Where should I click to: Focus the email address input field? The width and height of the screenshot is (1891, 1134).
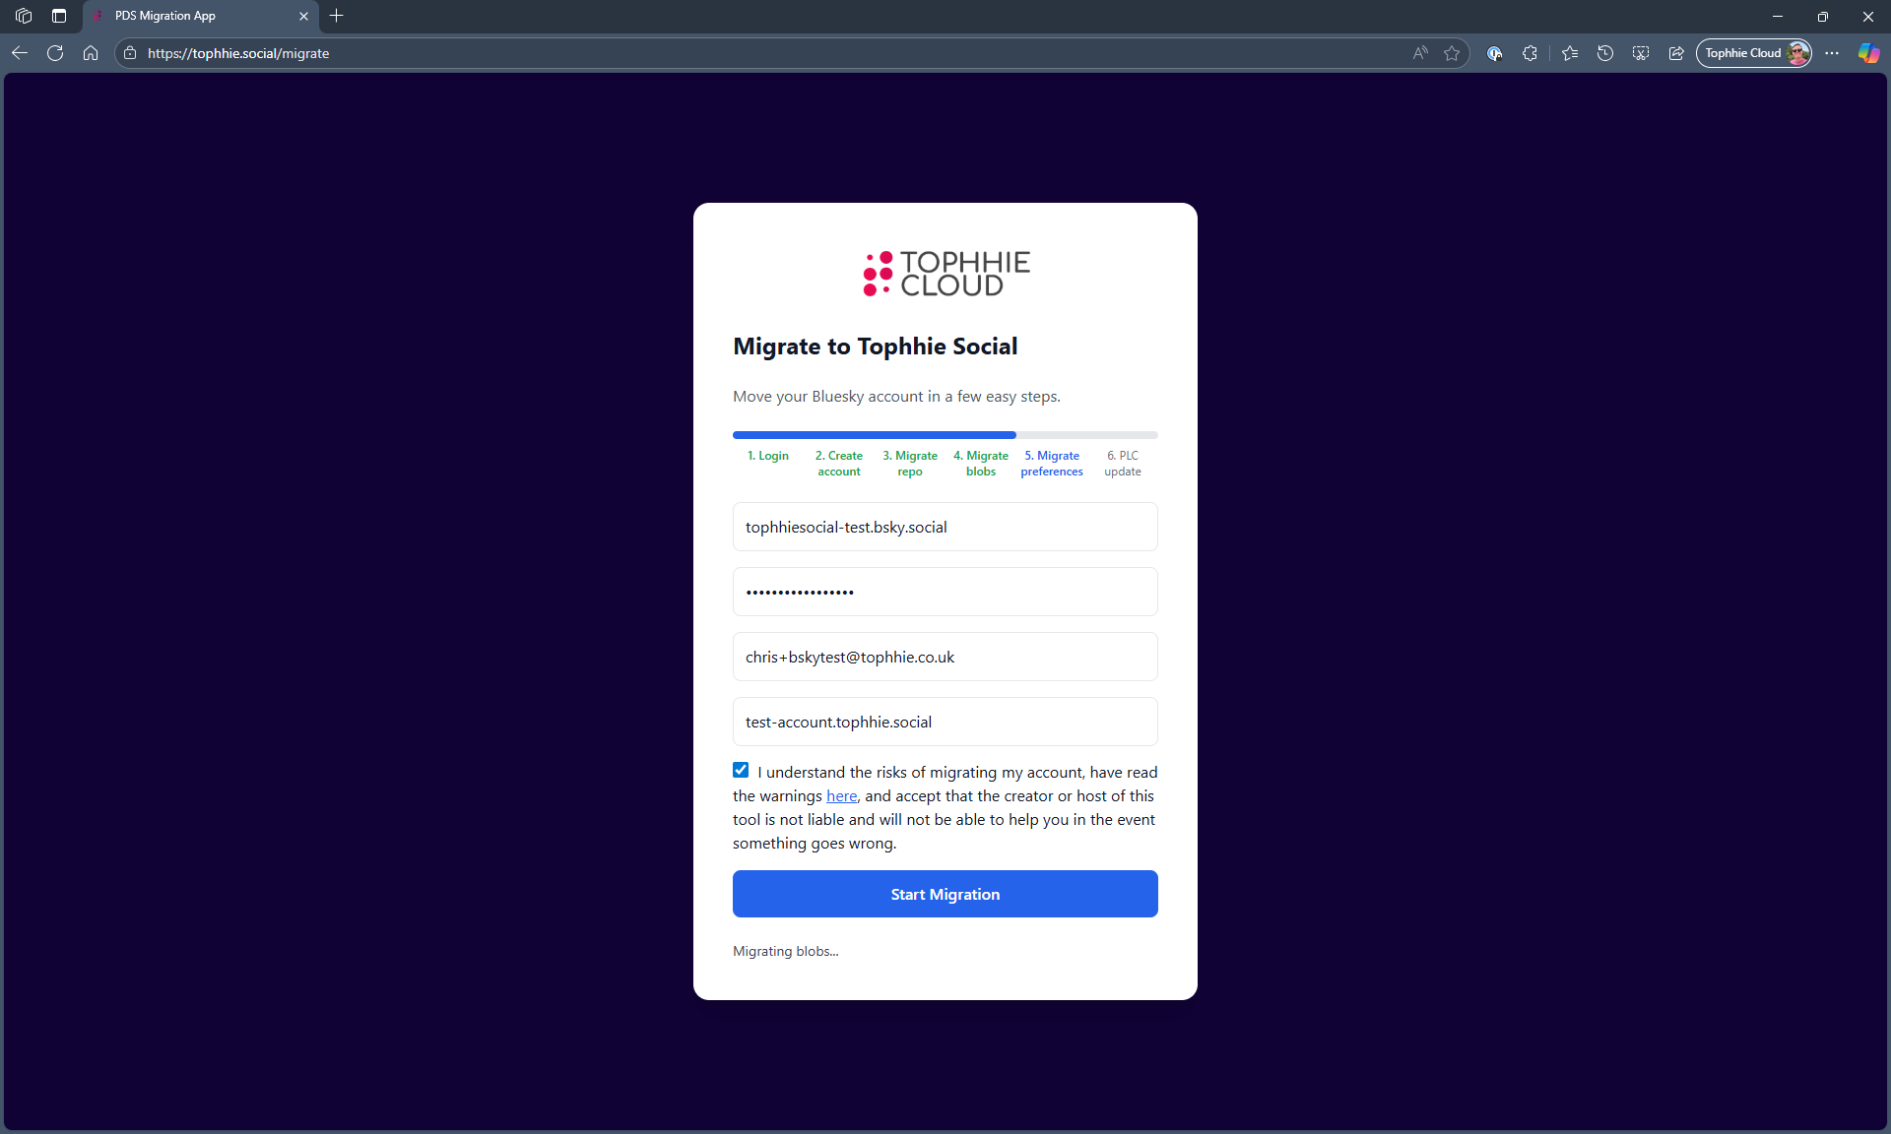click(945, 657)
